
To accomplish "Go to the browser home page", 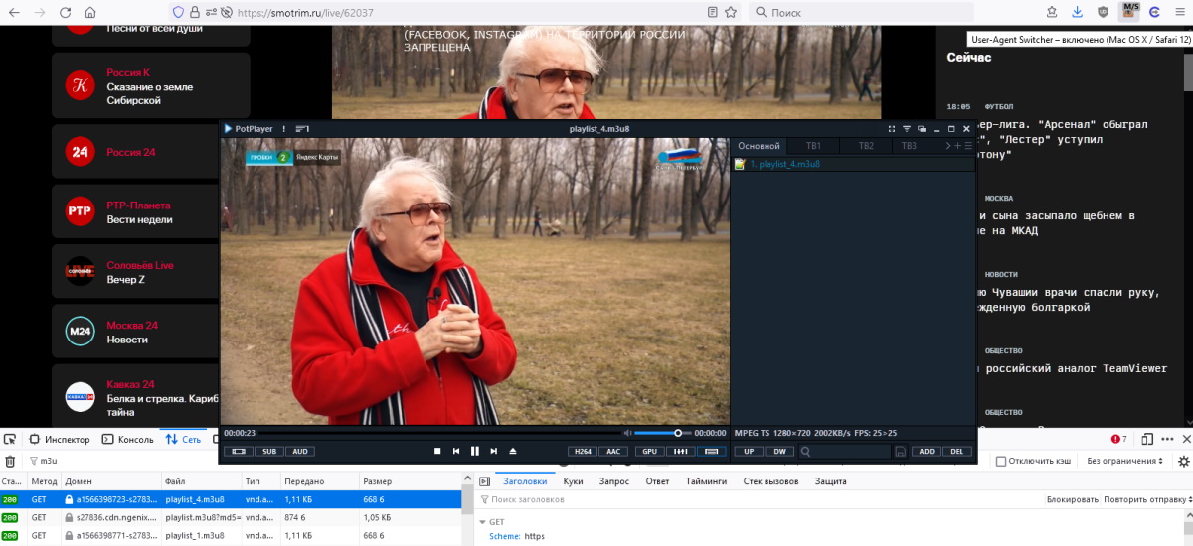I will pos(90,13).
